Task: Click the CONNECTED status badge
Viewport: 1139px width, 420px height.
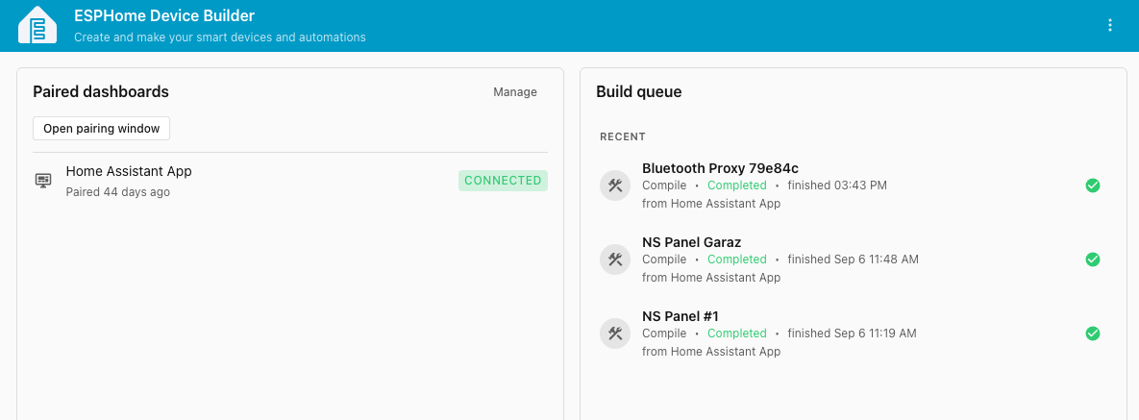Action: click(x=503, y=181)
